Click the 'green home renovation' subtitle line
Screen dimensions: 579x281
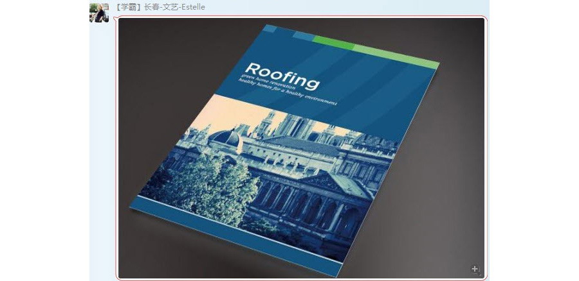(268, 84)
